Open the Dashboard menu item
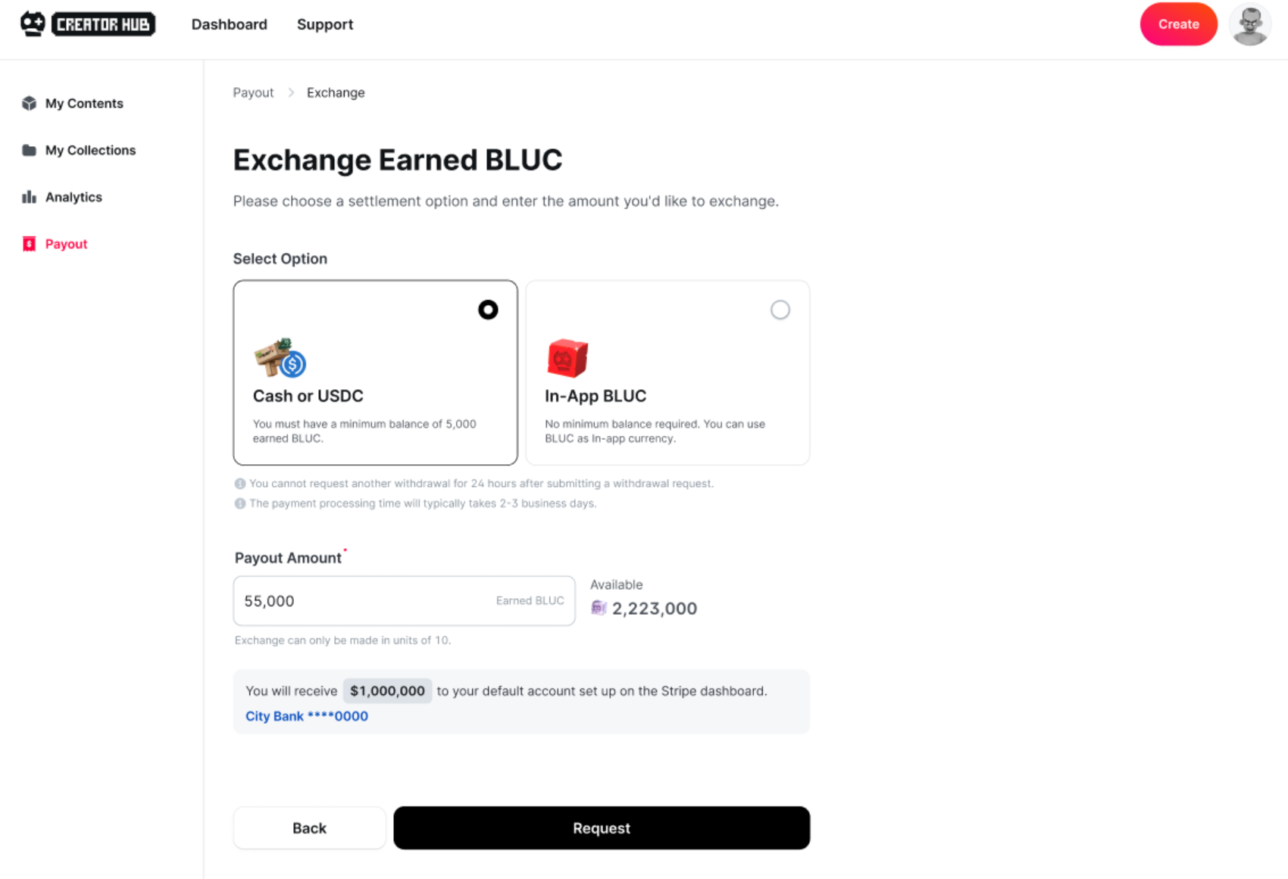 pyautogui.click(x=229, y=24)
